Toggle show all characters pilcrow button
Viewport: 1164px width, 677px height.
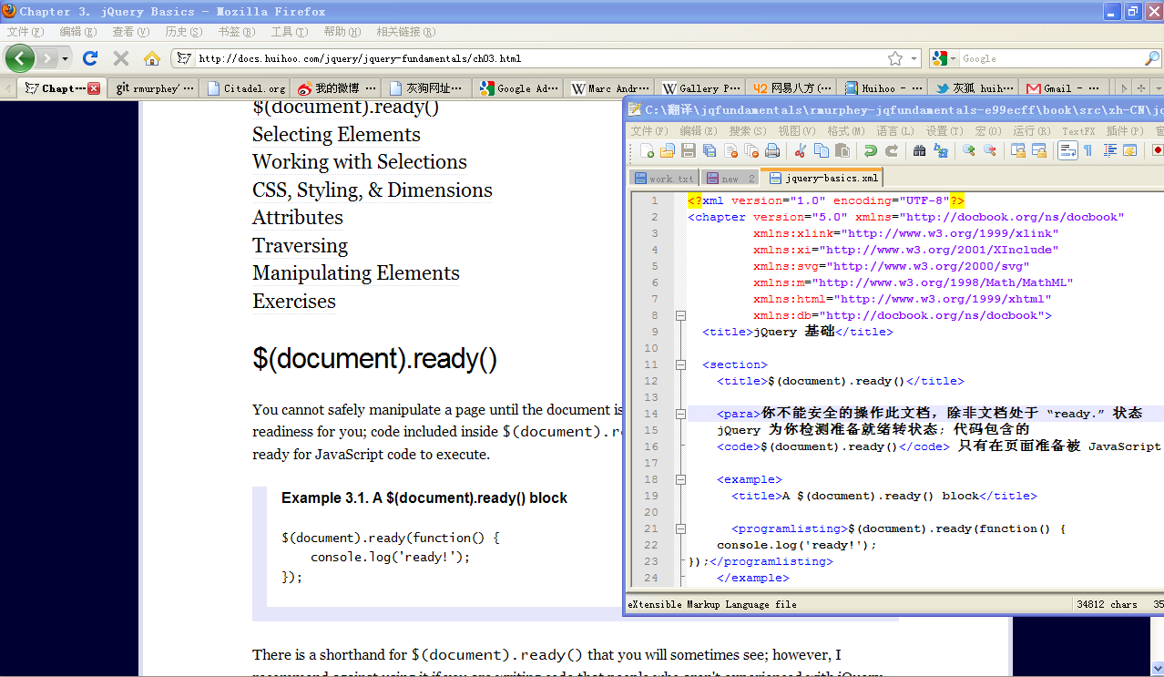click(x=1087, y=151)
